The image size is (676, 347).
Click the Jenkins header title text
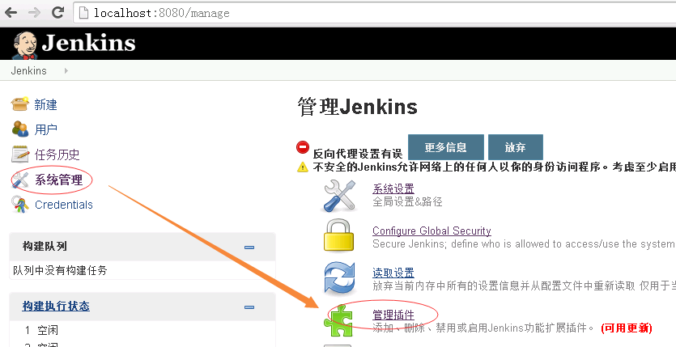click(89, 43)
